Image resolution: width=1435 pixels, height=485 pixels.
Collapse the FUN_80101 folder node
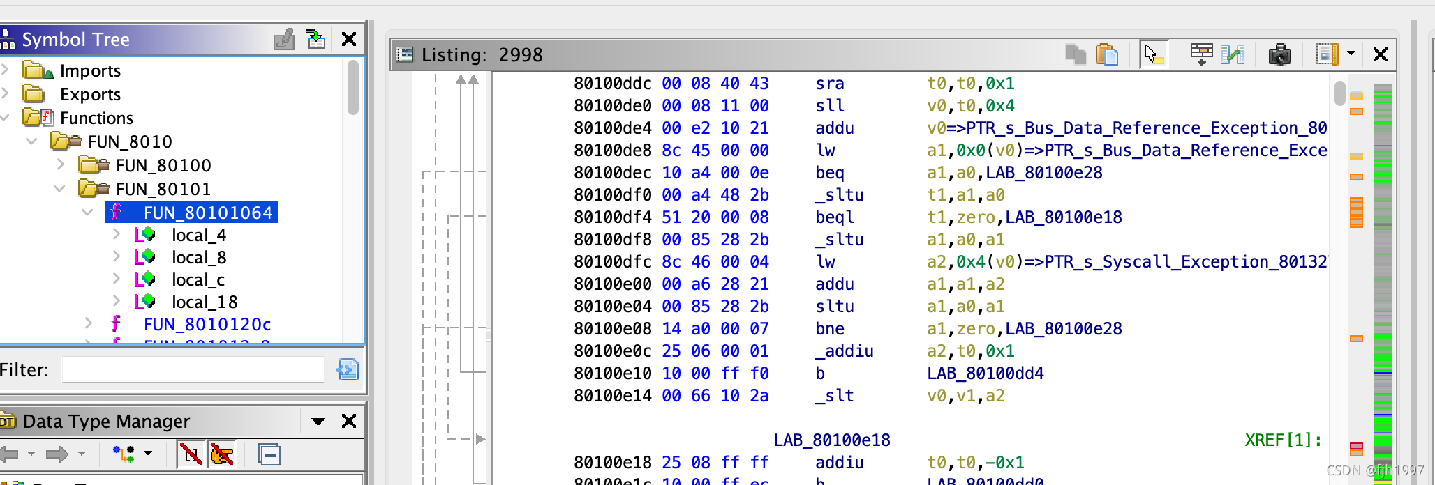coord(60,189)
